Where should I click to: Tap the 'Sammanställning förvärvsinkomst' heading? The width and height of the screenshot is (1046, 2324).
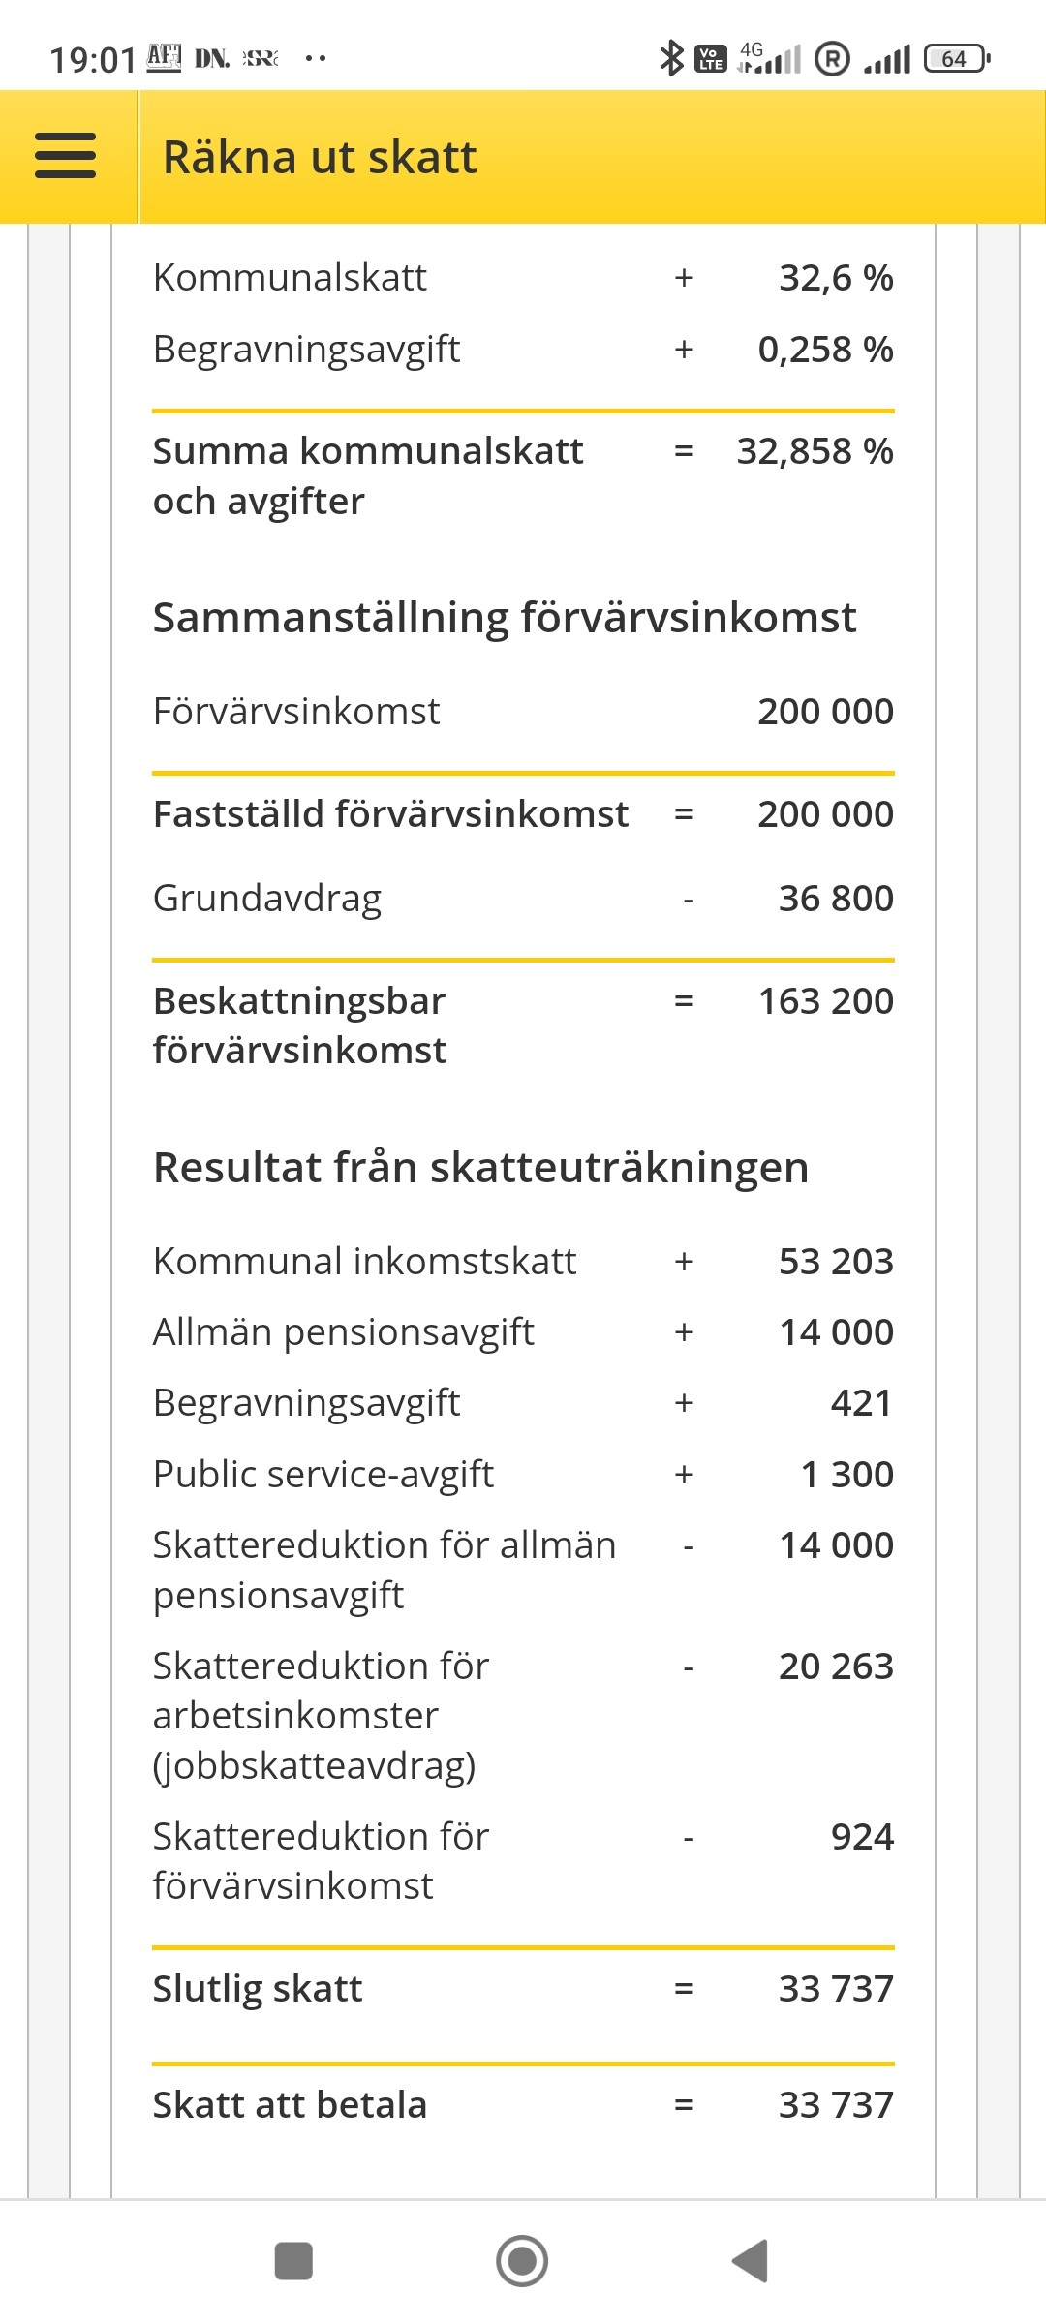tap(505, 618)
